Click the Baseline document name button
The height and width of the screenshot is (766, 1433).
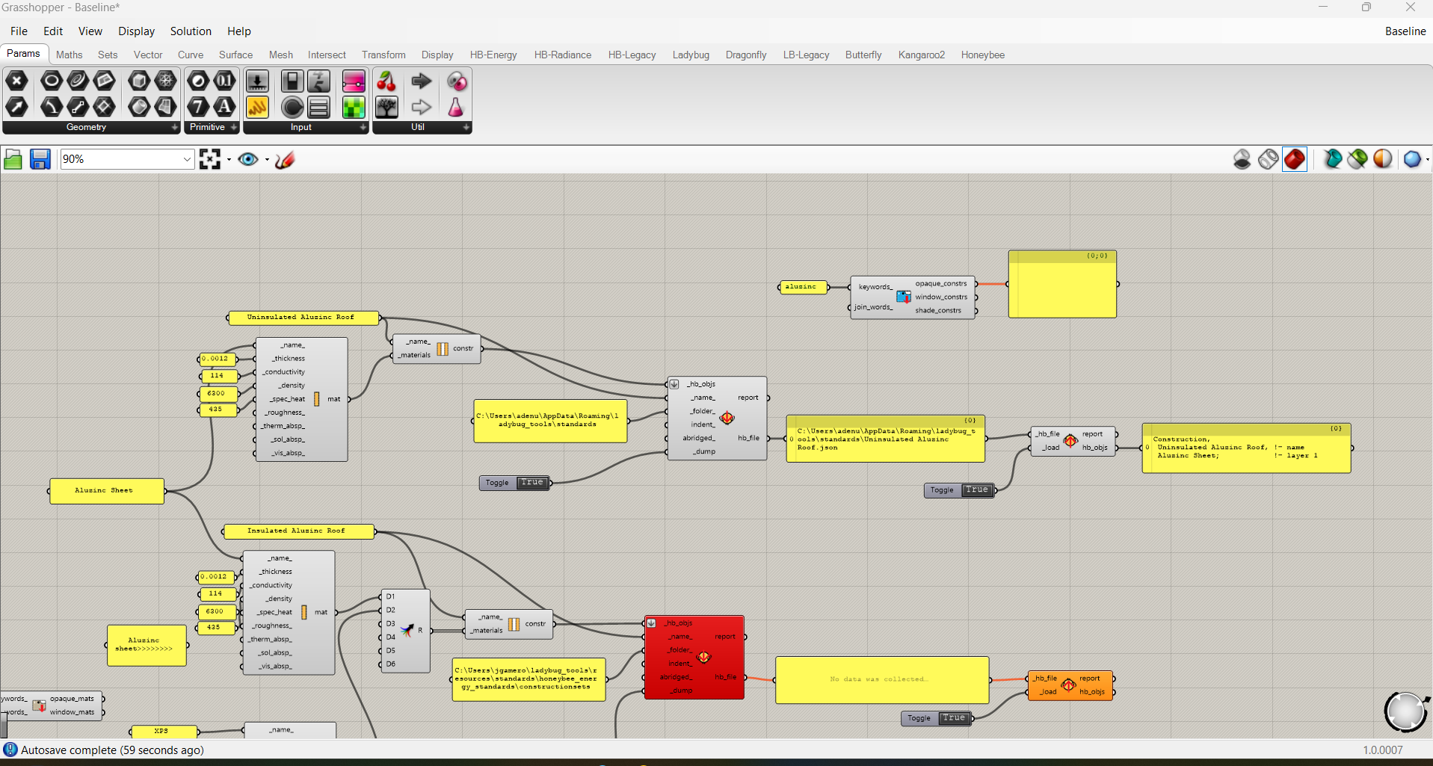click(x=1405, y=31)
